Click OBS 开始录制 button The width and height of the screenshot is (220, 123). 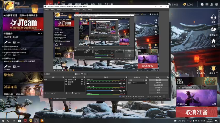158,83
